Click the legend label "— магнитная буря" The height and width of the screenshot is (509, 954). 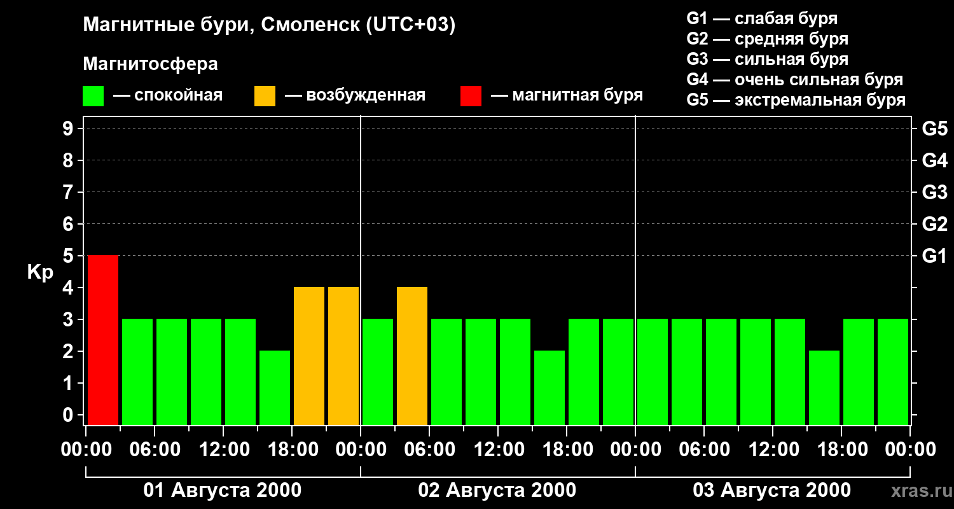(567, 95)
